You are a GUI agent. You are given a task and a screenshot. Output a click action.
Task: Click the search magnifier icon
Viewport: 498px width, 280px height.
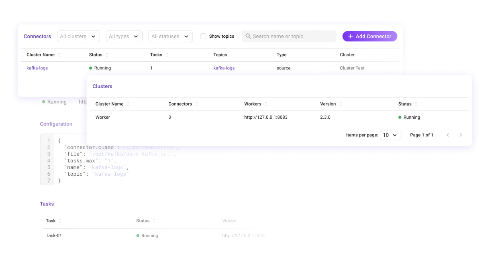point(248,36)
